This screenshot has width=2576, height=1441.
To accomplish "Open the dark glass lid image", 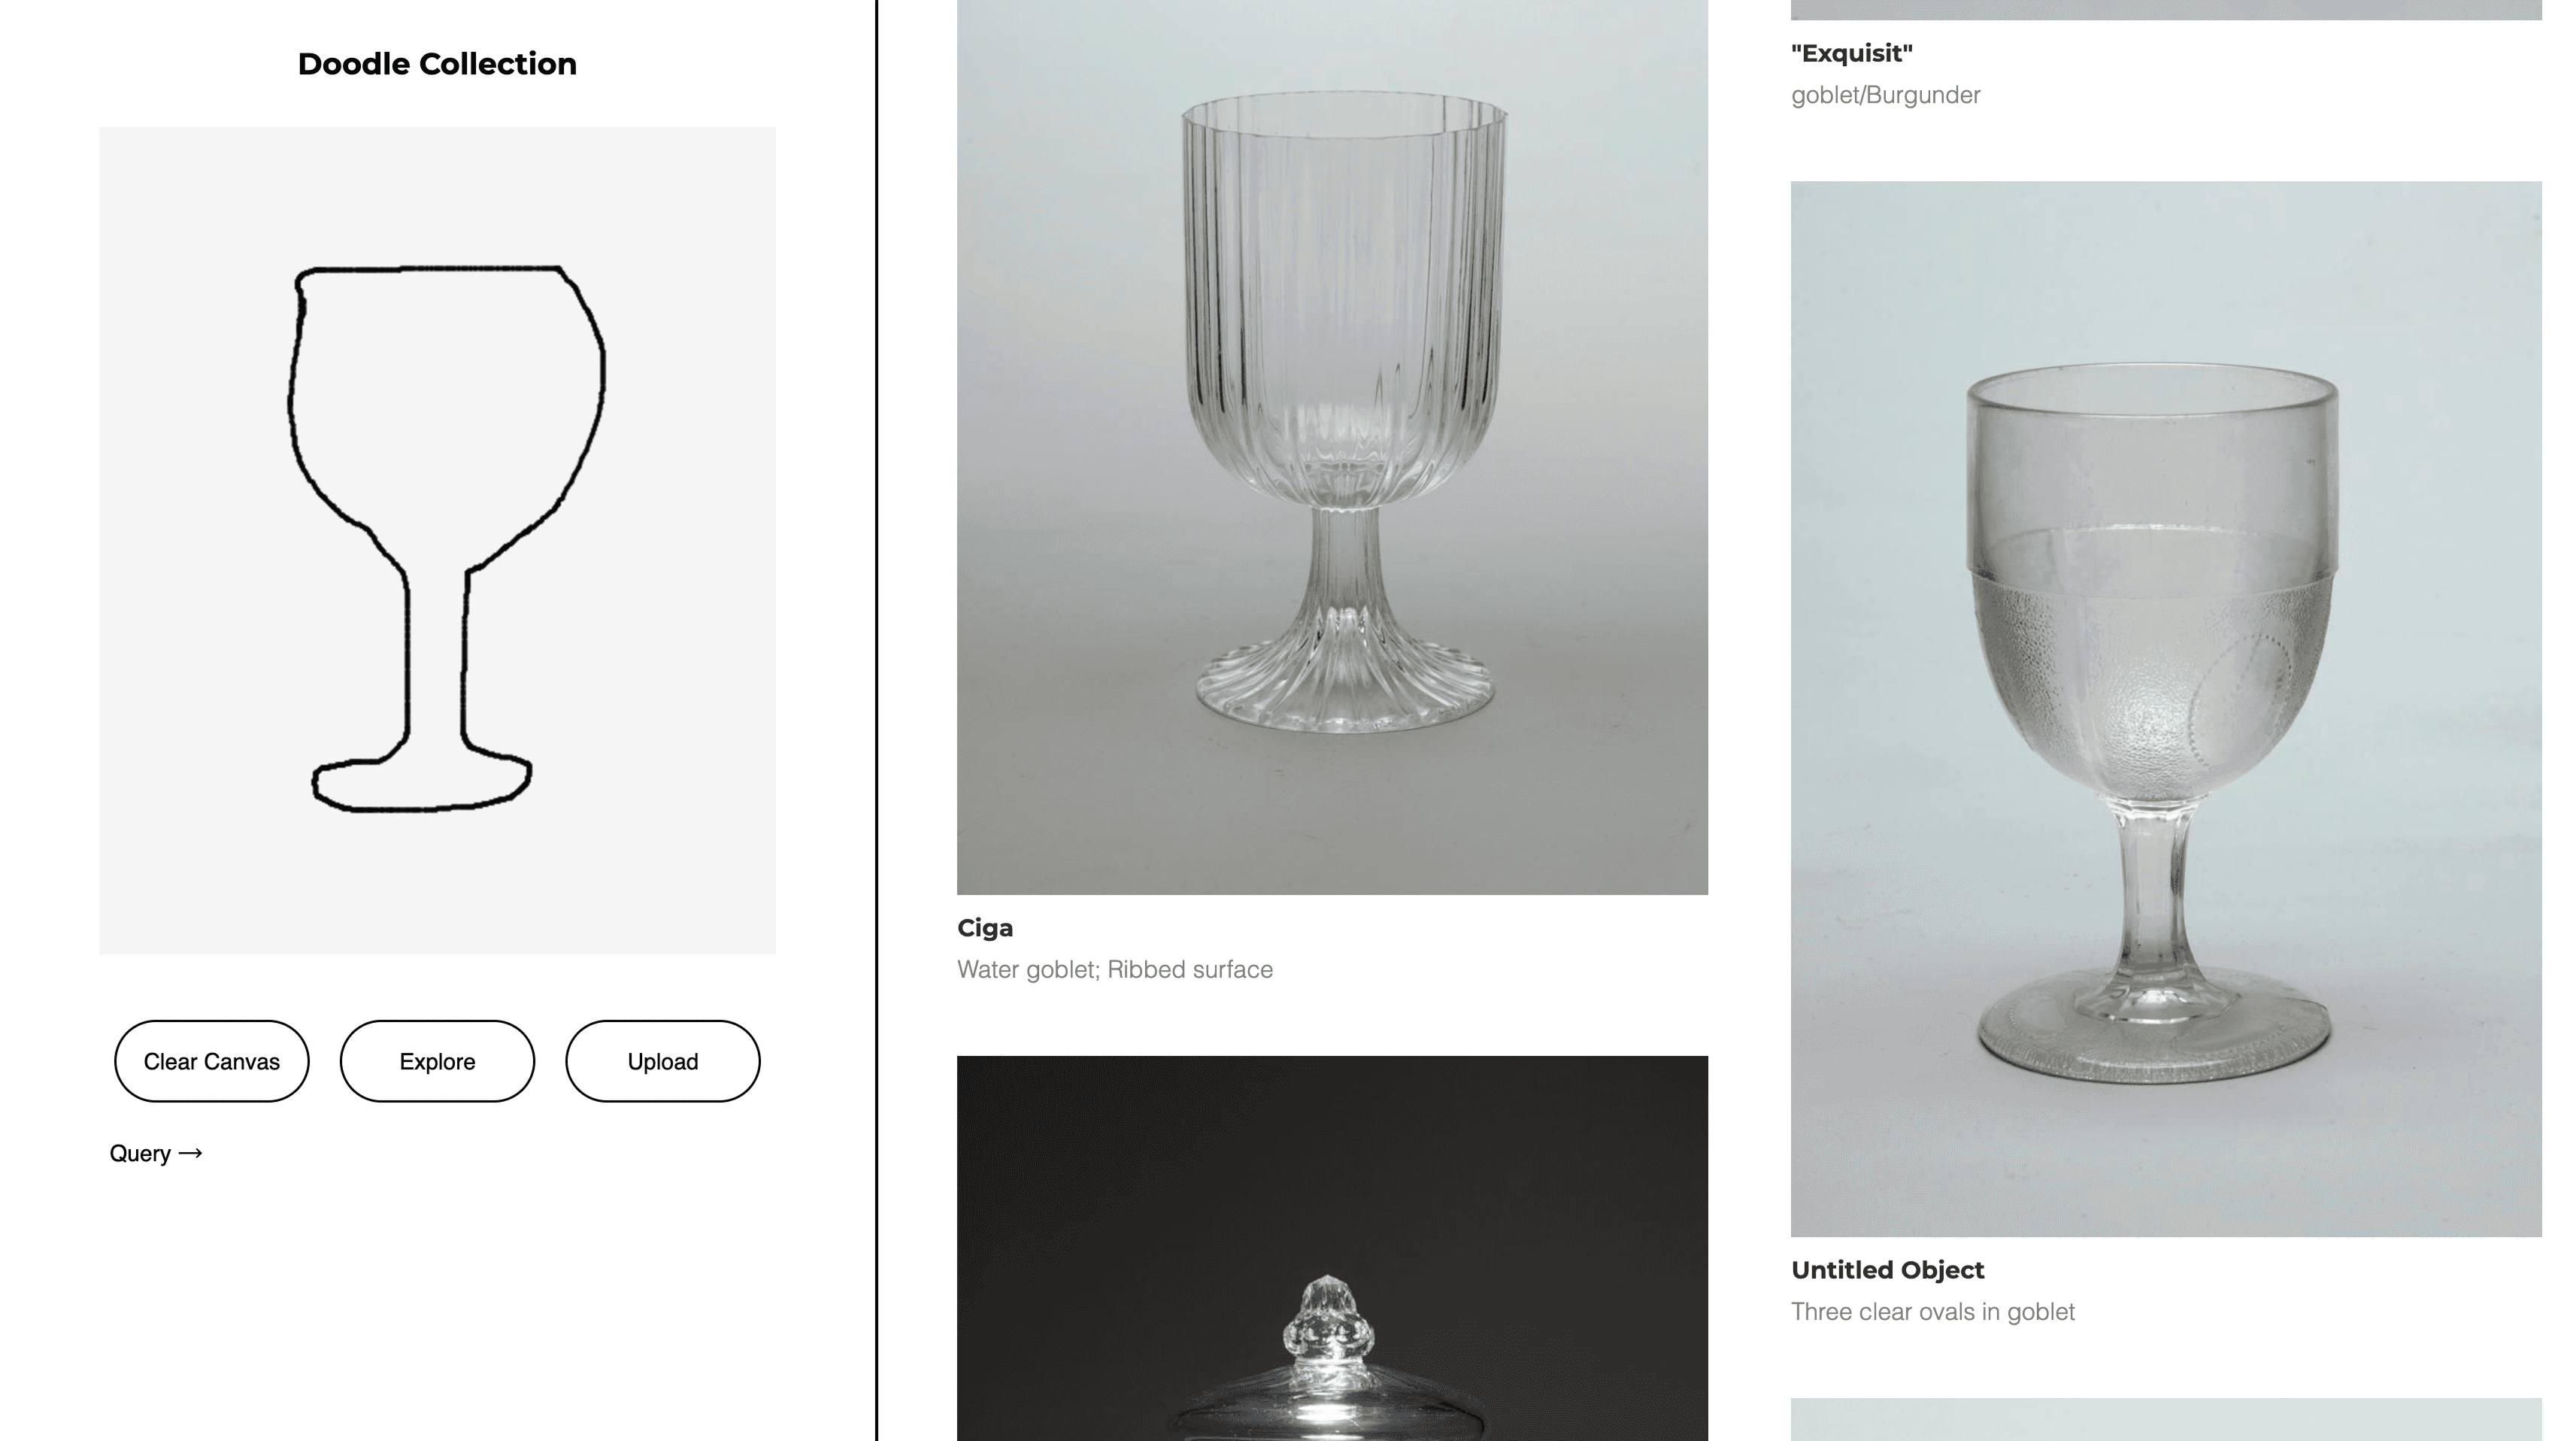I will coord(1332,1248).
